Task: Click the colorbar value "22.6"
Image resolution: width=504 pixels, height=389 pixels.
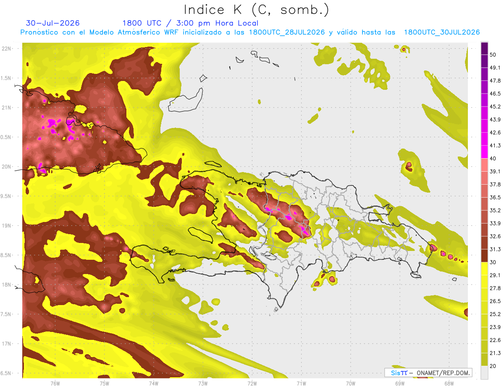Action: [495, 340]
